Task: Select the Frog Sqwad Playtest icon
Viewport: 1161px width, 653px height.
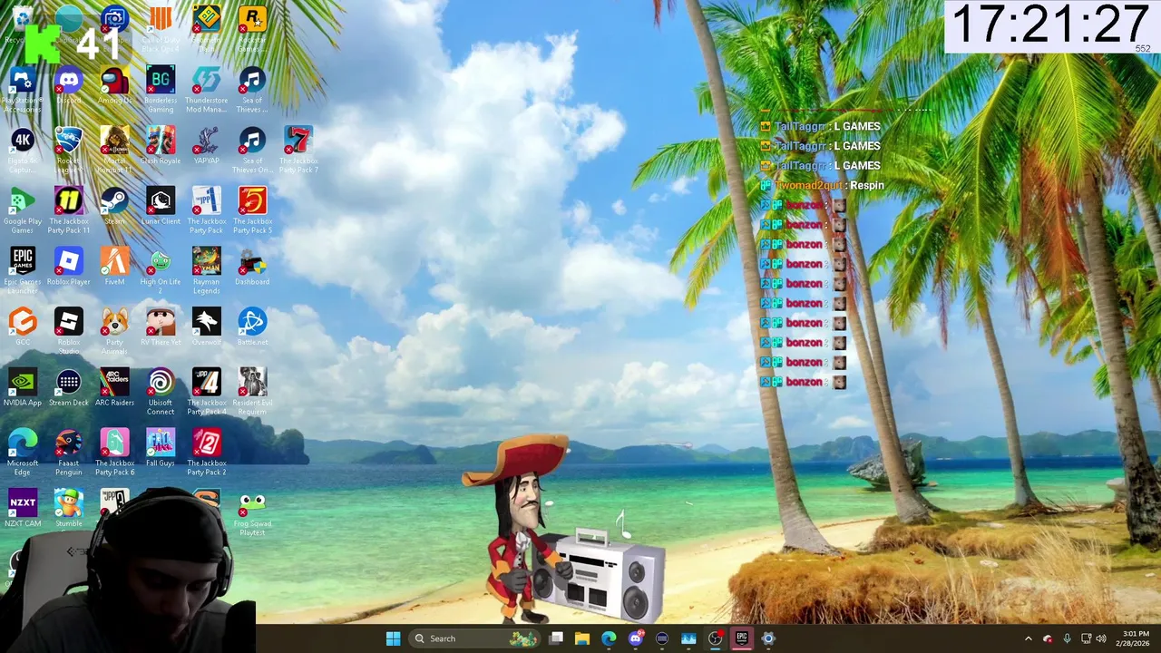Action: (x=252, y=513)
